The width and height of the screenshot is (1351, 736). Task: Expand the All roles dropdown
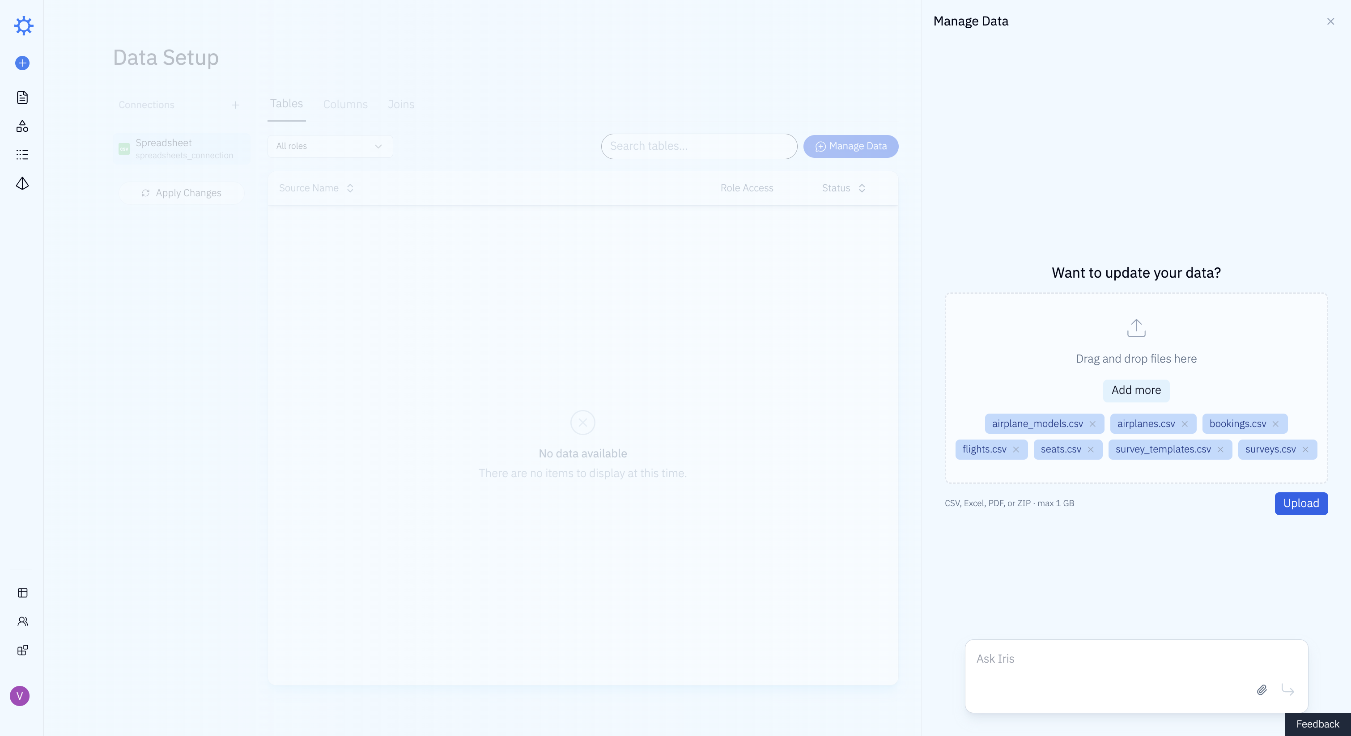(330, 146)
